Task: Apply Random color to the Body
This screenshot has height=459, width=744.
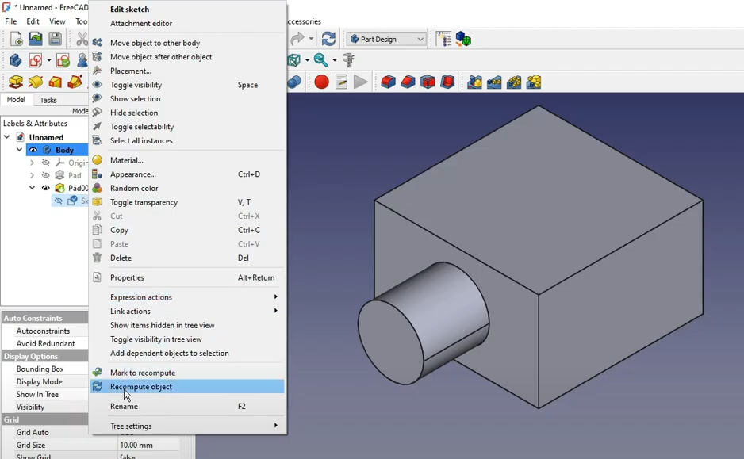Action: (132, 188)
